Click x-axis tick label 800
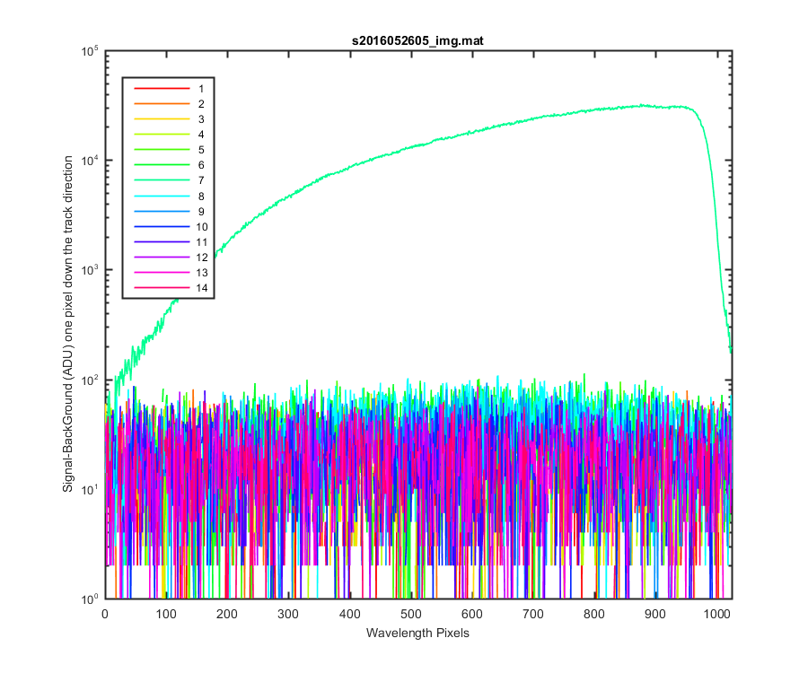 [x=594, y=614]
